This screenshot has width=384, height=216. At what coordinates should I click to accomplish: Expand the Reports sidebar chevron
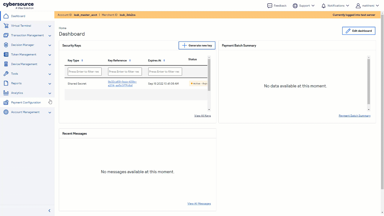coord(50,84)
